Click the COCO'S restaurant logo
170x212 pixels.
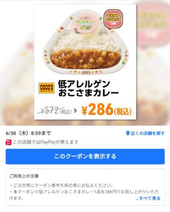46,88
